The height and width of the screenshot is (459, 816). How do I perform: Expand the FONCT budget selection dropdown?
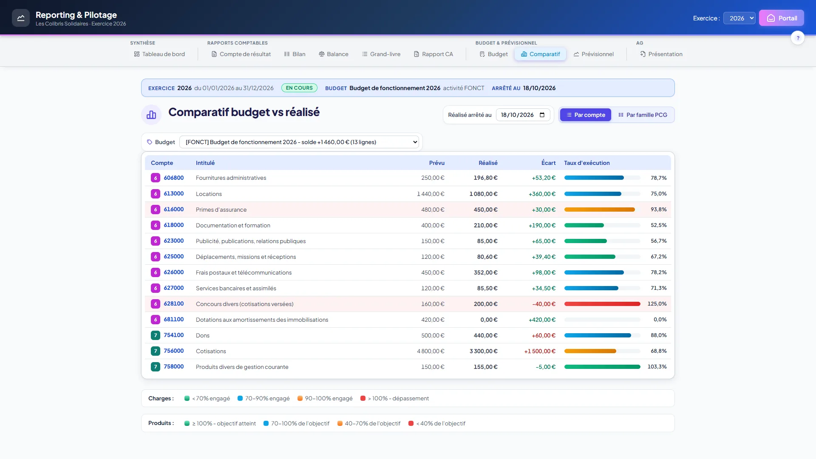pos(299,142)
